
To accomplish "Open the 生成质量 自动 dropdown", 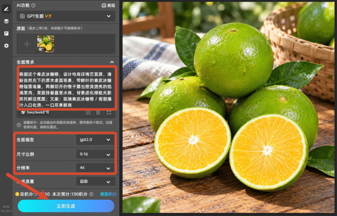I will [96, 182].
